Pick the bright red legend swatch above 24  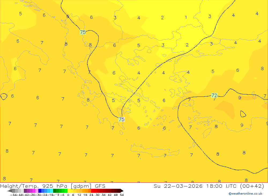point(92,191)
